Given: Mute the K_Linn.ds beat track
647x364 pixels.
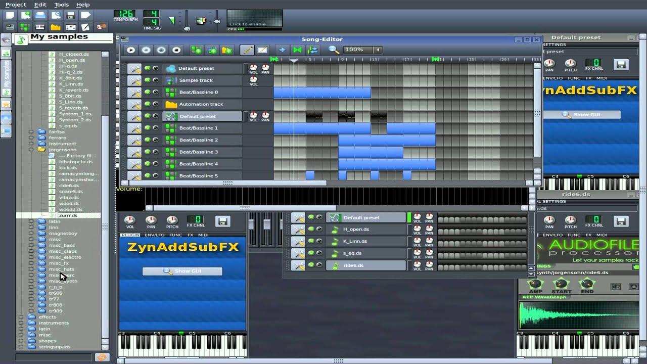Looking at the screenshot, I should click(x=311, y=241).
